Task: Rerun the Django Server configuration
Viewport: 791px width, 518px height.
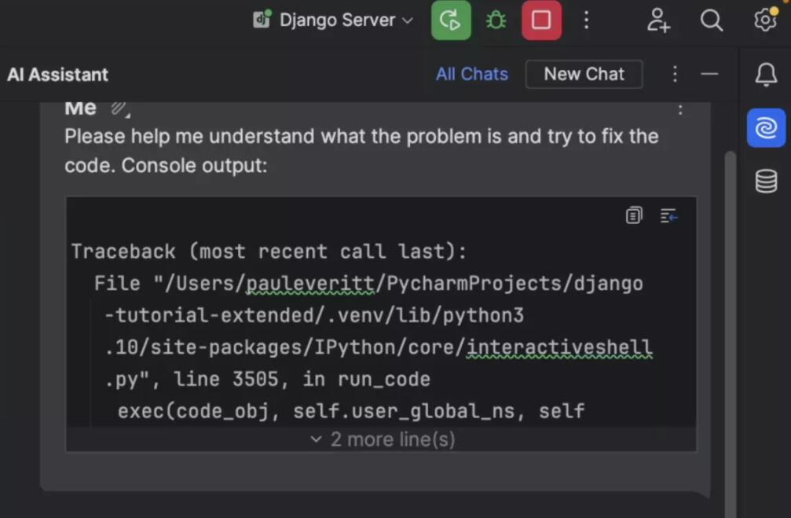Action: (451, 20)
